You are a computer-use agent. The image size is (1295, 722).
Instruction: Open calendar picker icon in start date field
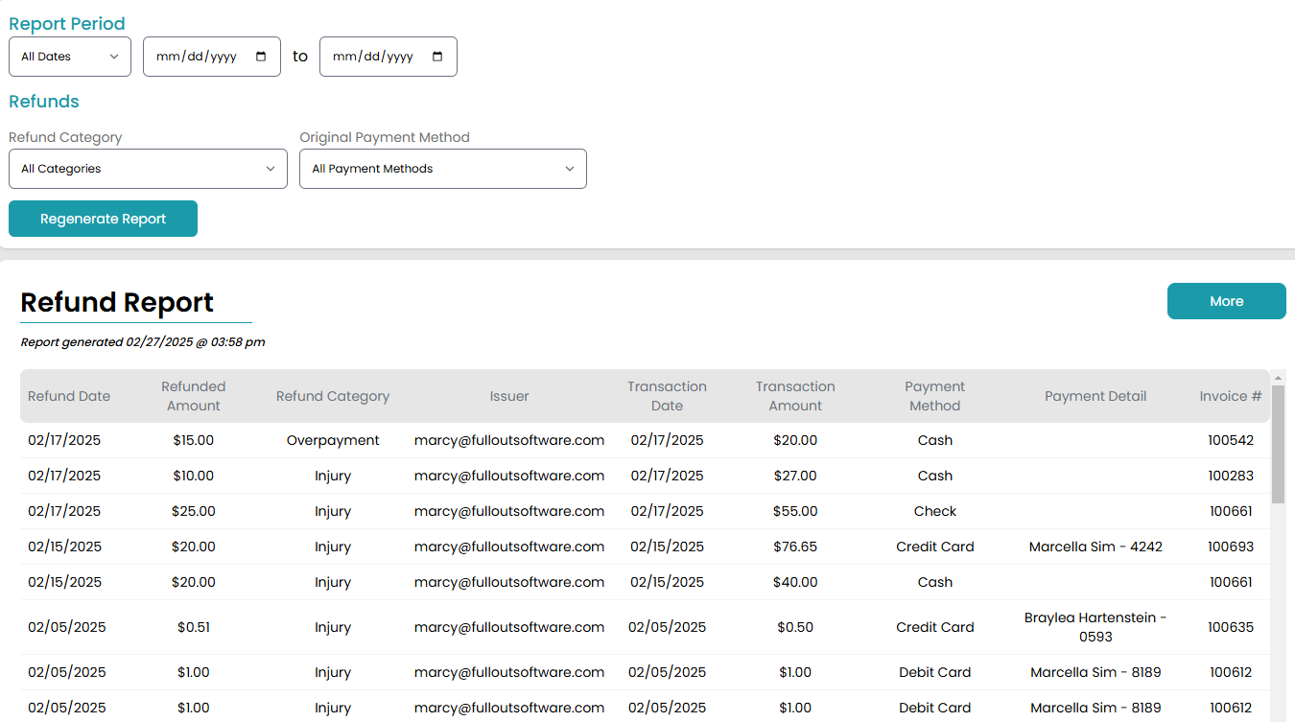tap(261, 57)
